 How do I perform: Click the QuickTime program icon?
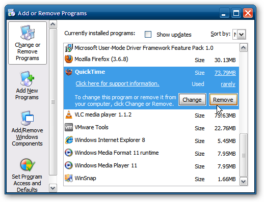[x=69, y=72]
